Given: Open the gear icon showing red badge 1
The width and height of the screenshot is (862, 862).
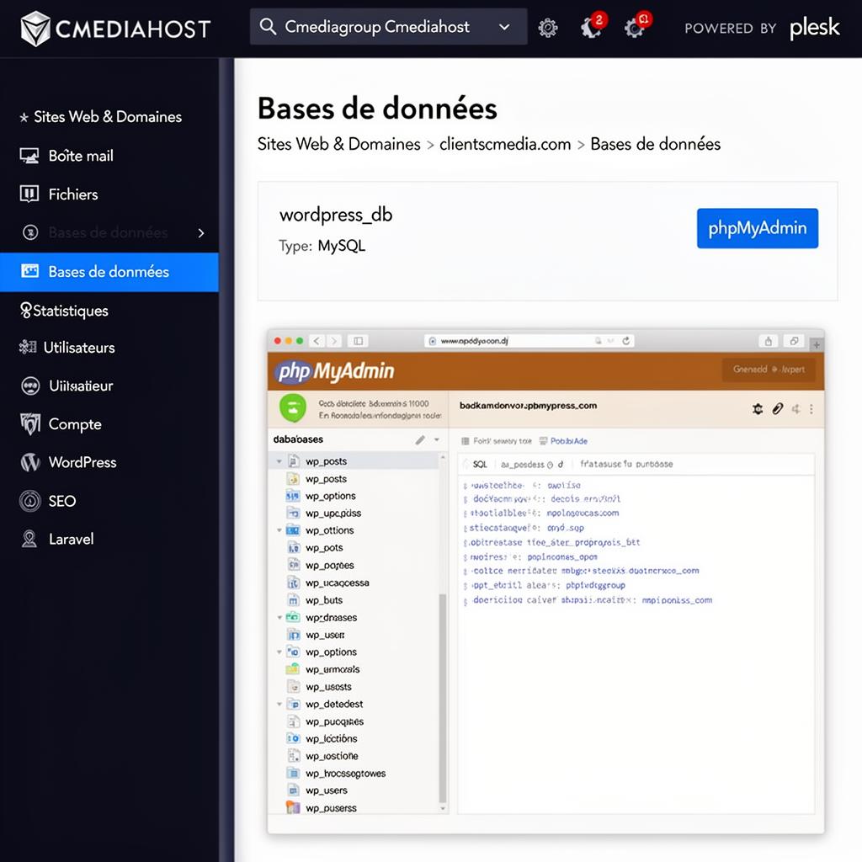Looking at the screenshot, I should click(636, 26).
